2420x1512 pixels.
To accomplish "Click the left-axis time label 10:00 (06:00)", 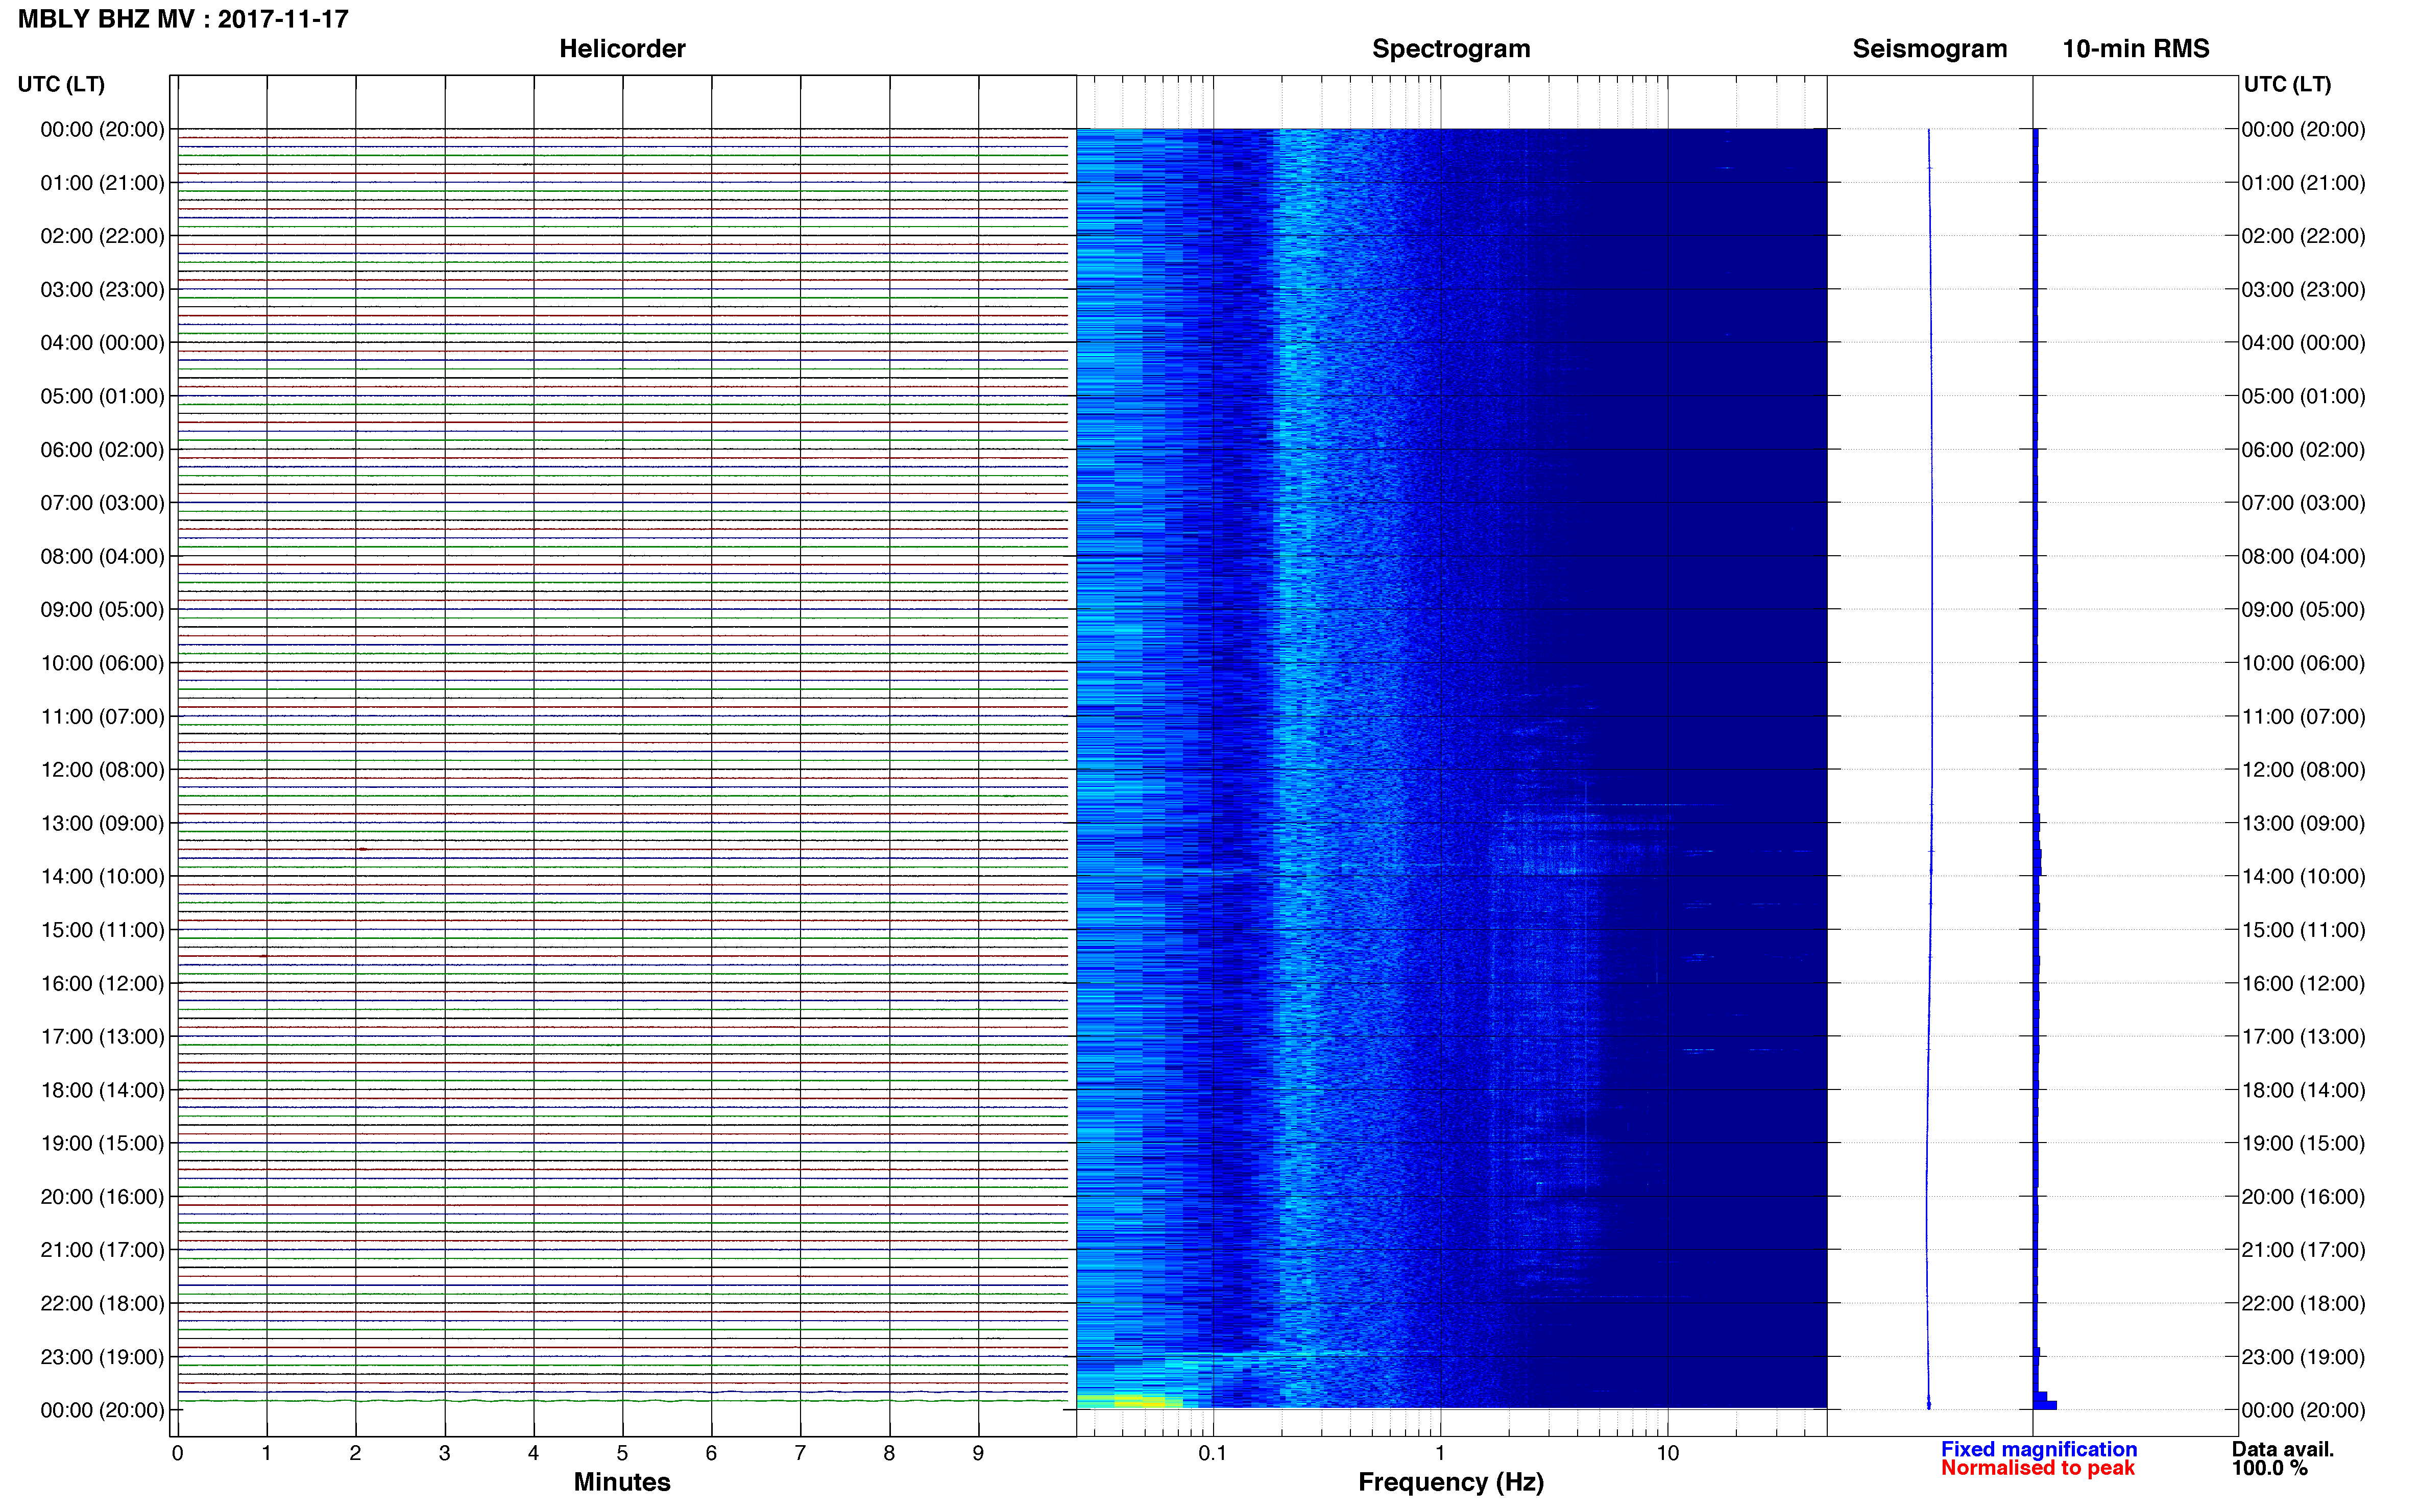I will tap(102, 663).
